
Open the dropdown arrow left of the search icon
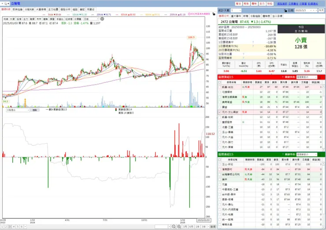2,4
